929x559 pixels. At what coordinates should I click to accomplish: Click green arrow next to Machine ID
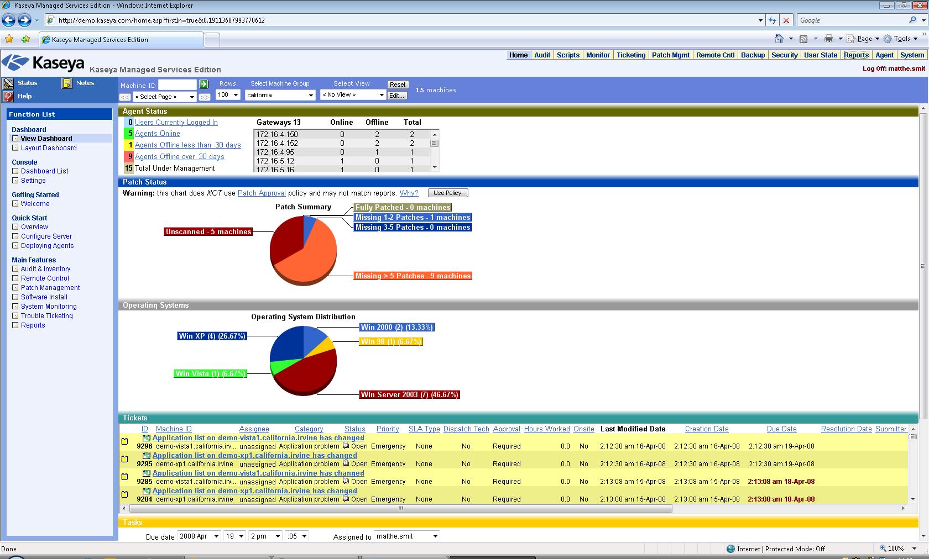point(203,84)
